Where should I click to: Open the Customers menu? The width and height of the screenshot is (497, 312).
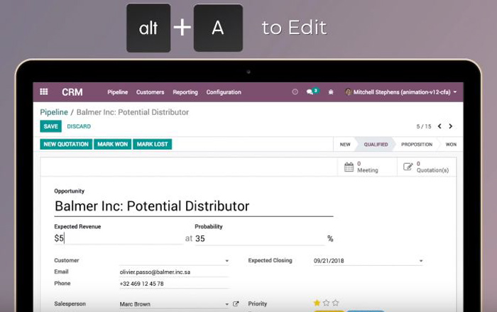[x=151, y=92]
